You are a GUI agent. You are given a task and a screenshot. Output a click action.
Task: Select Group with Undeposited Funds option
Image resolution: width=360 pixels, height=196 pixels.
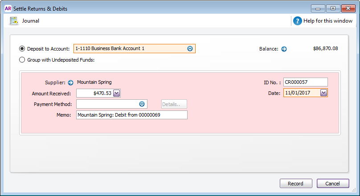pos(22,60)
